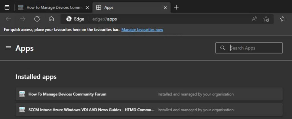Viewport: 292px width, 119px height.
Task: Select the Apps tab
Action: pyautogui.click(x=131, y=7)
